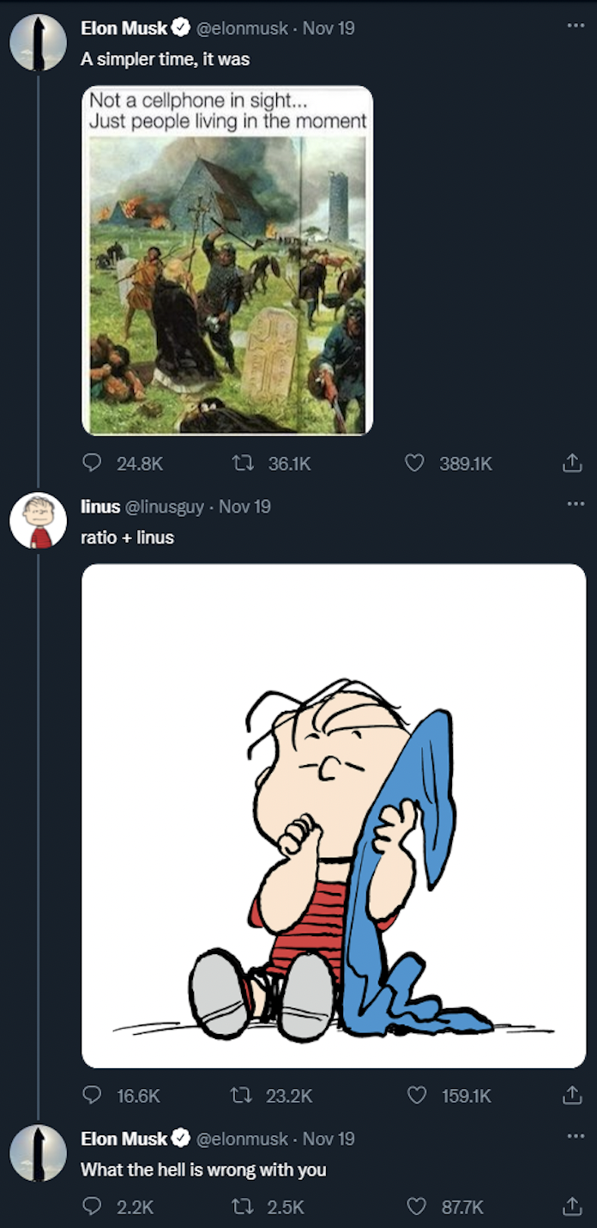
Task: Like the tweet with 389.1K likes
Action: point(415,464)
